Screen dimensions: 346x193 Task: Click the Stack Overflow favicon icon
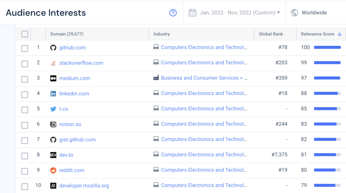tap(53, 63)
